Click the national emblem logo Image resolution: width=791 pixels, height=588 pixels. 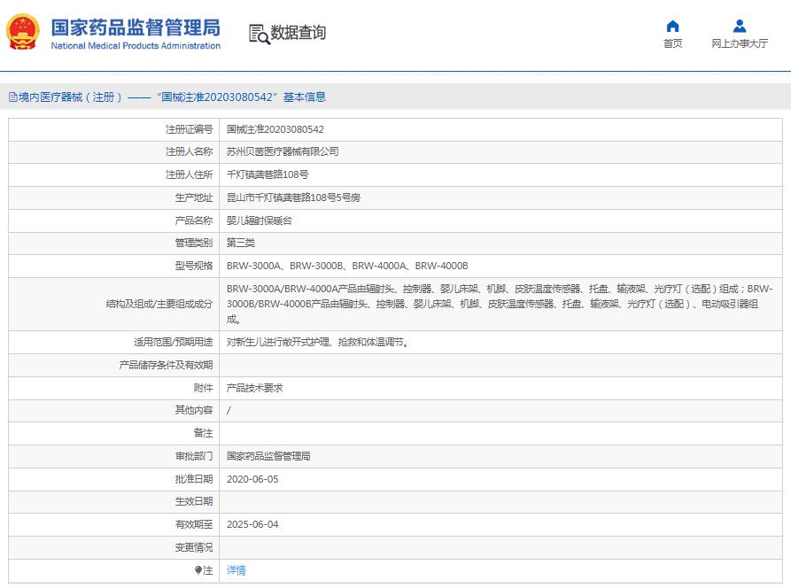click(x=23, y=32)
